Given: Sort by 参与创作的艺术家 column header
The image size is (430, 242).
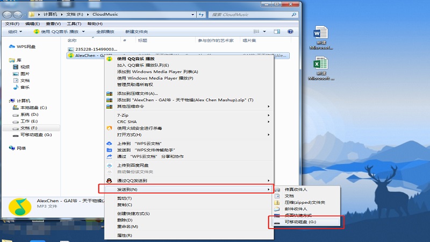Looking at the screenshot, I should (216, 40).
